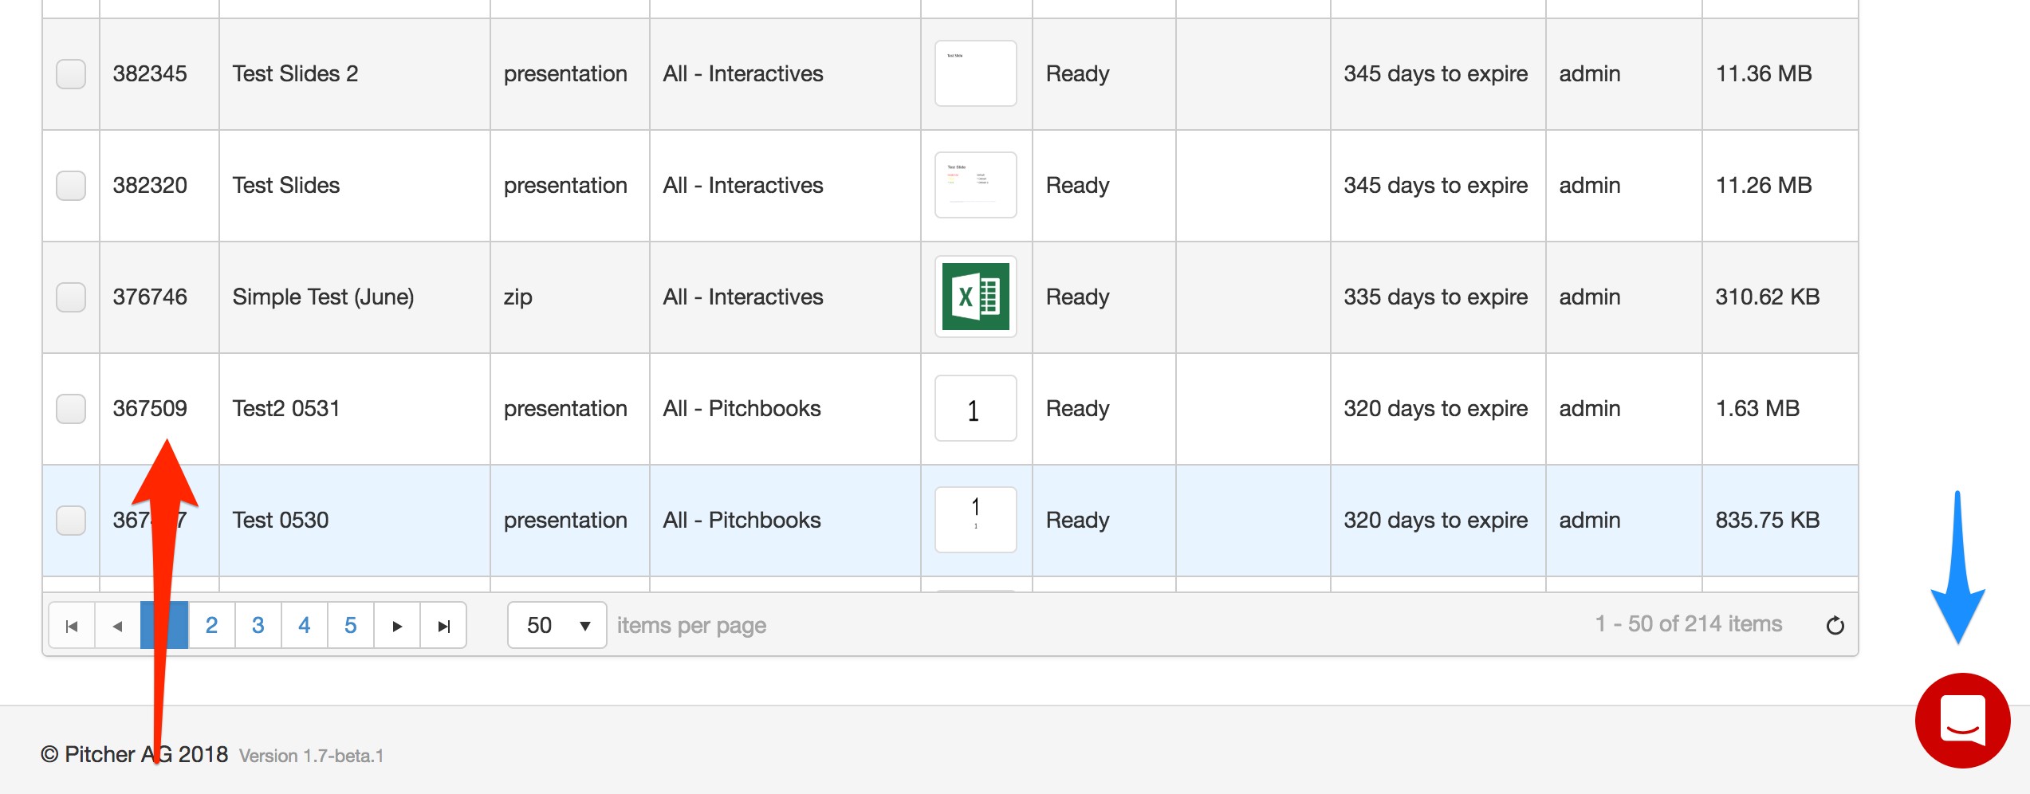Navigate to page 4
Image resolution: width=2030 pixels, height=794 pixels.
tap(304, 626)
